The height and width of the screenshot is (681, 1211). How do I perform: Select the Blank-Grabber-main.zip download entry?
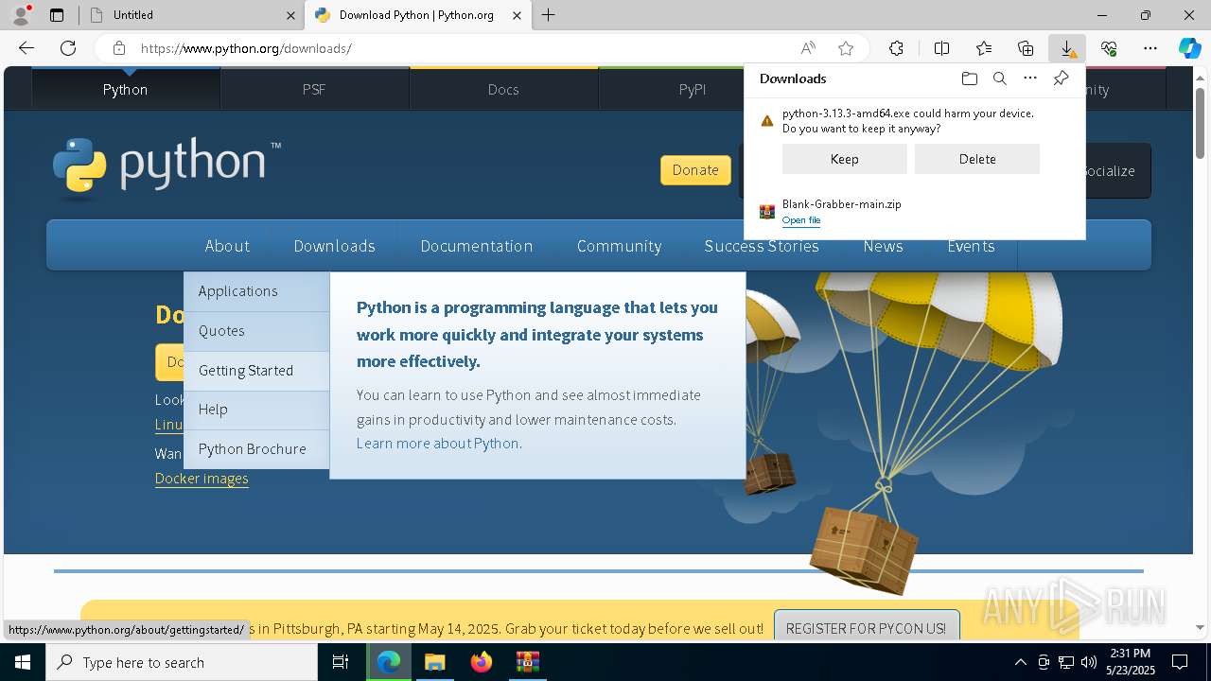[x=914, y=212]
